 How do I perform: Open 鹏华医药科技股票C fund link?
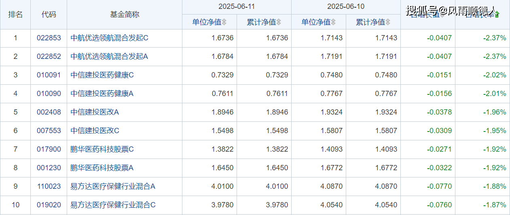click(x=102, y=149)
